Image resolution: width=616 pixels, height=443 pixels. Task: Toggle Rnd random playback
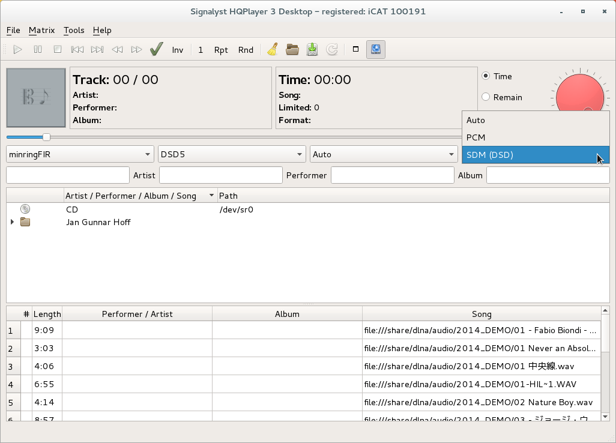pos(246,50)
